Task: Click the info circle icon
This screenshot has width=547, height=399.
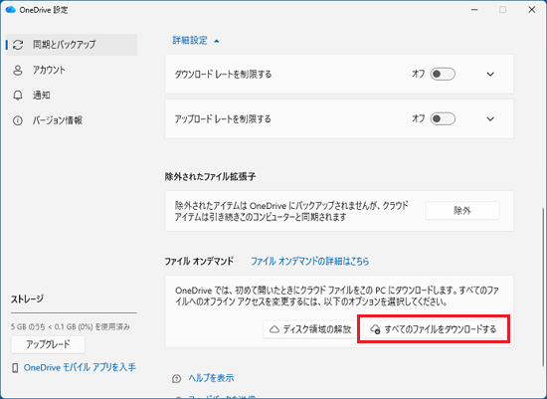Action: (x=18, y=120)
